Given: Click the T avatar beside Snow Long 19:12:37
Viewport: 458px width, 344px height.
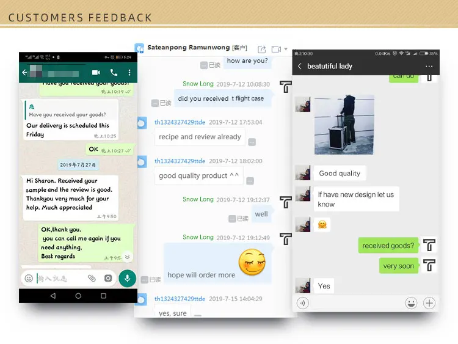Looking at the screenshot, I should tap(286, 202).
